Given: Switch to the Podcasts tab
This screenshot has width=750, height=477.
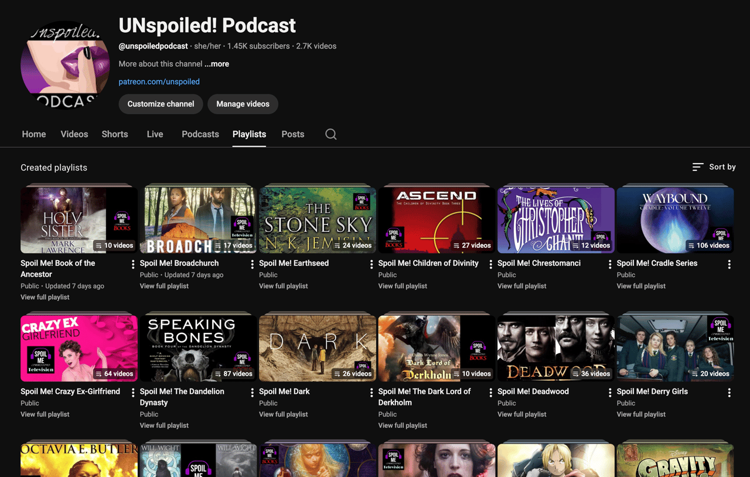Looking at the screenshot, I should point(200,134).
